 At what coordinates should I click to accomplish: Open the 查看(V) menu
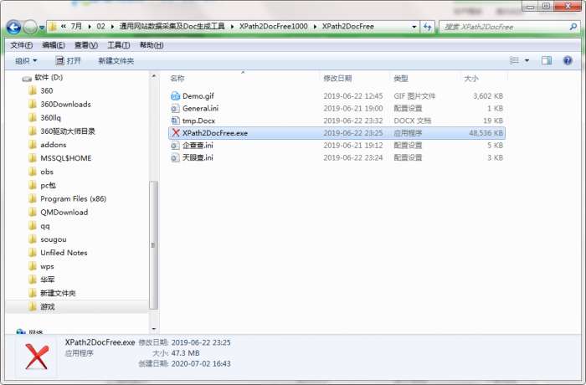(86, 45)
